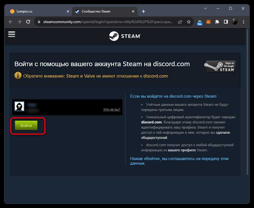Go forward using browser forward arrow
This screenshot has width=254, height=208.
tap(19, 22)
